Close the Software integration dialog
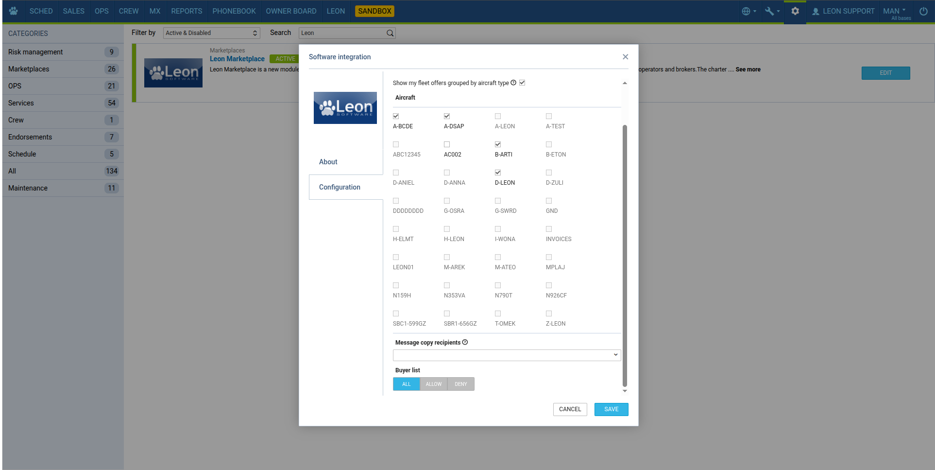The image size is (935, 470). tap(625, 57)
